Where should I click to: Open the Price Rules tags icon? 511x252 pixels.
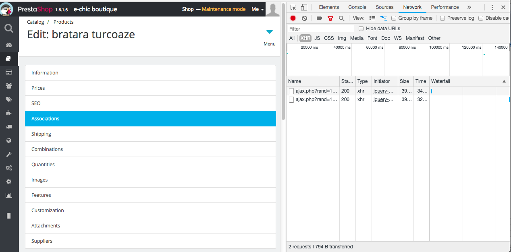(9, 99)
